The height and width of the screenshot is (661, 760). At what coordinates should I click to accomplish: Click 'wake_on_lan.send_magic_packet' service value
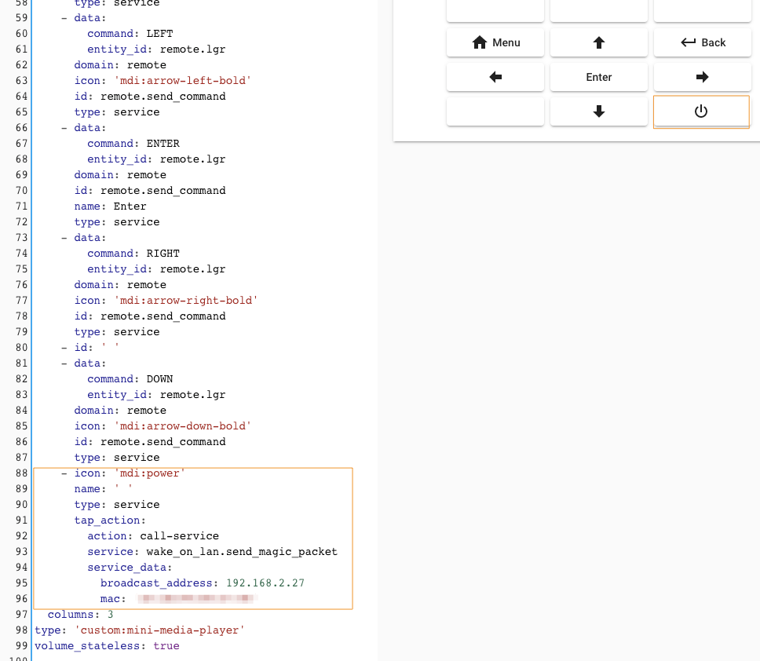coord(242,551)
